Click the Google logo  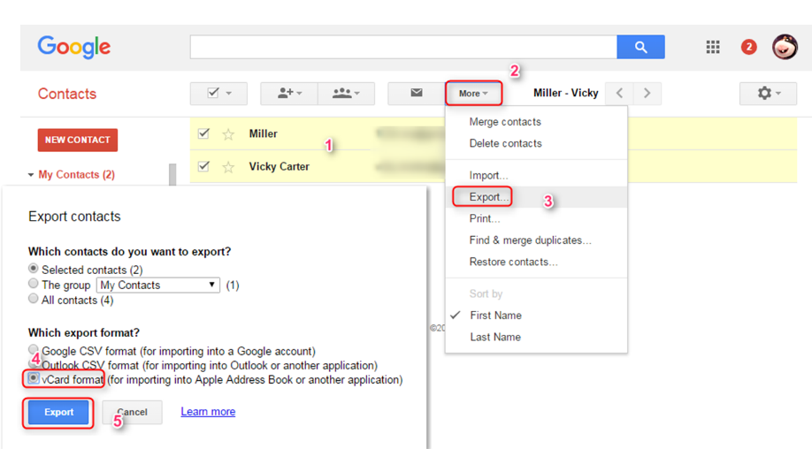pos(74,47)
